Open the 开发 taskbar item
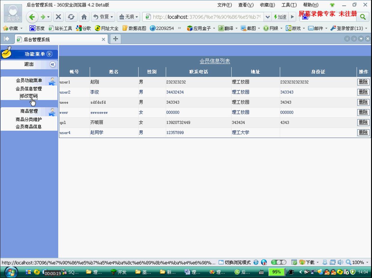This screenshot has width=372, height=278. (119, 272)
